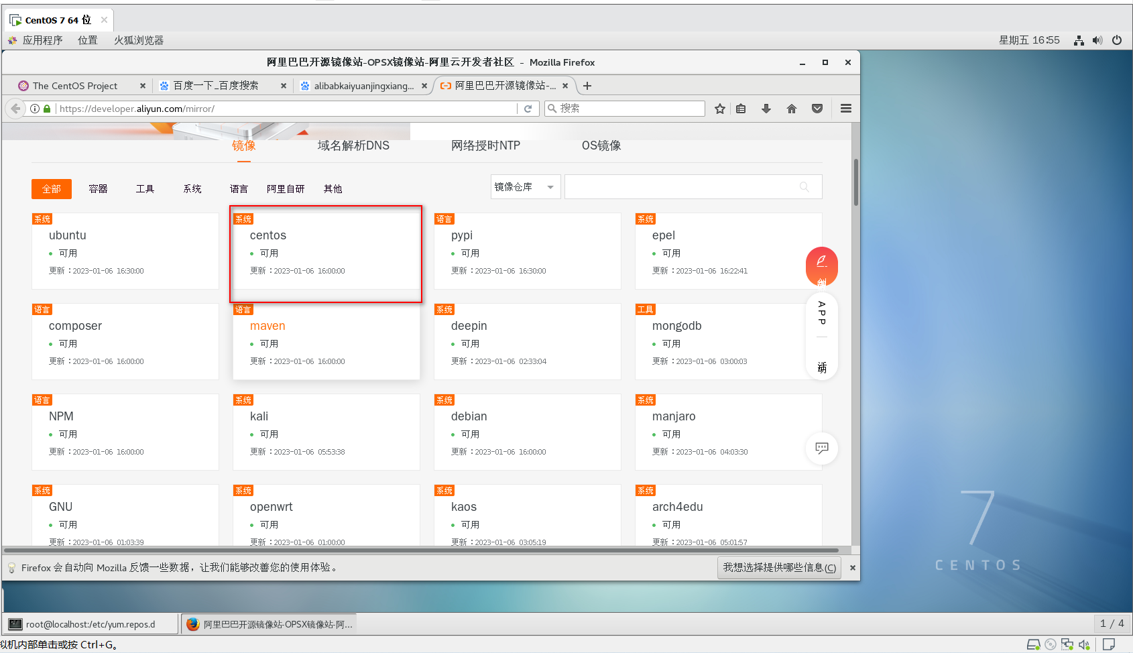The image size is (1133, 653).
Task: Open the 应用程序 menu
Action: click(42, 40)
